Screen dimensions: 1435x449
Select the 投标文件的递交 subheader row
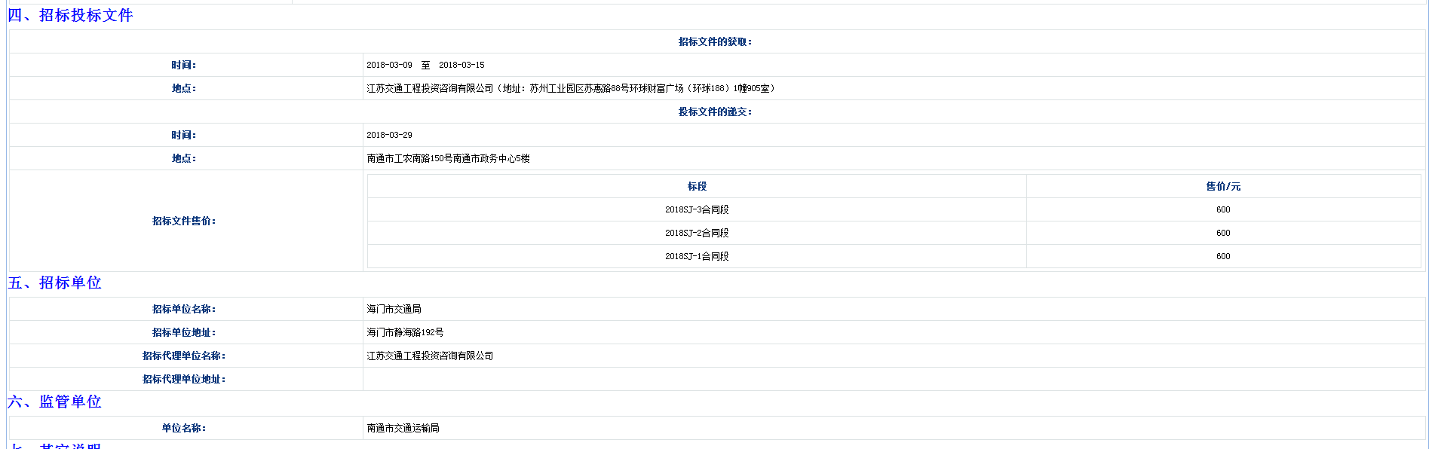(x=715, y=112)
